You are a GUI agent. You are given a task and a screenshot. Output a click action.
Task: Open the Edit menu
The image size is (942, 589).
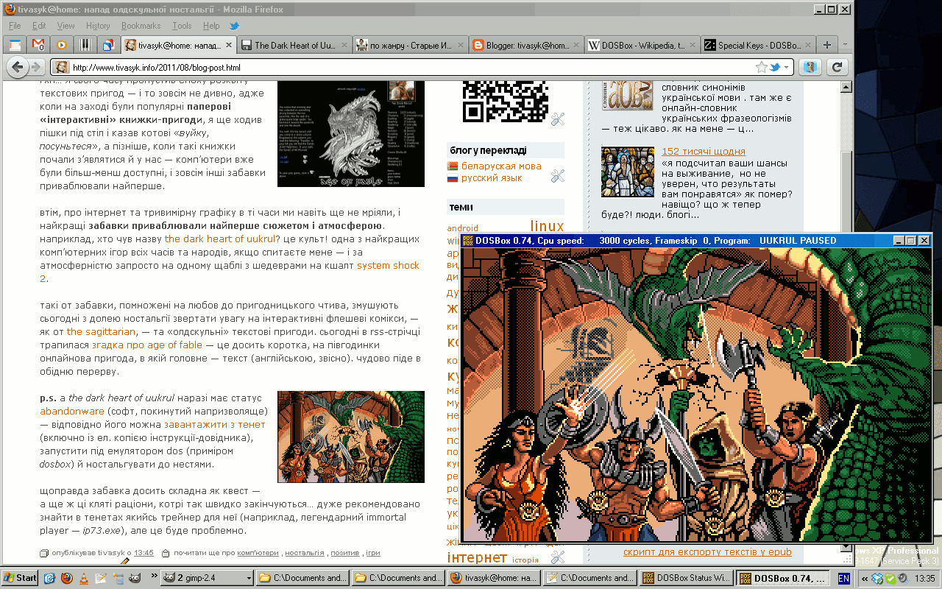39,26
